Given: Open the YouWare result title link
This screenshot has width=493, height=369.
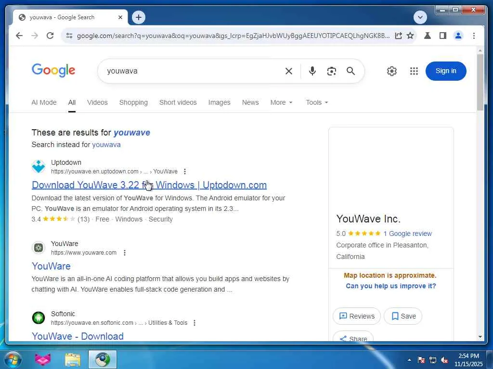Looking at the screenshot, I should [51, 266].
